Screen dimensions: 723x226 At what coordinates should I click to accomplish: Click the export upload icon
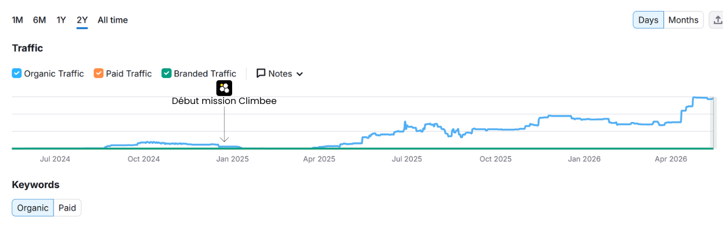click(x=717, y=20)
